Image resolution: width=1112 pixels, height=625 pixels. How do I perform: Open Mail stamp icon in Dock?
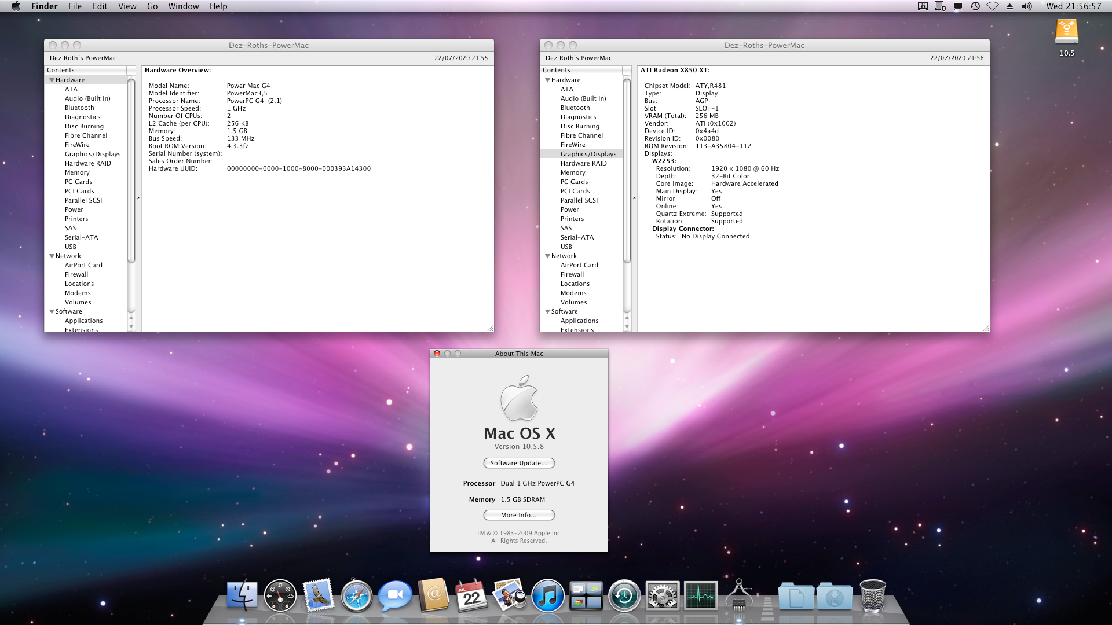pos(318,595)
